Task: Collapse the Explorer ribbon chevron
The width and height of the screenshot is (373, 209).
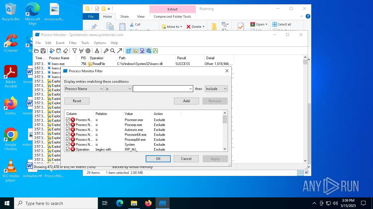Action: tap(302, 17)
